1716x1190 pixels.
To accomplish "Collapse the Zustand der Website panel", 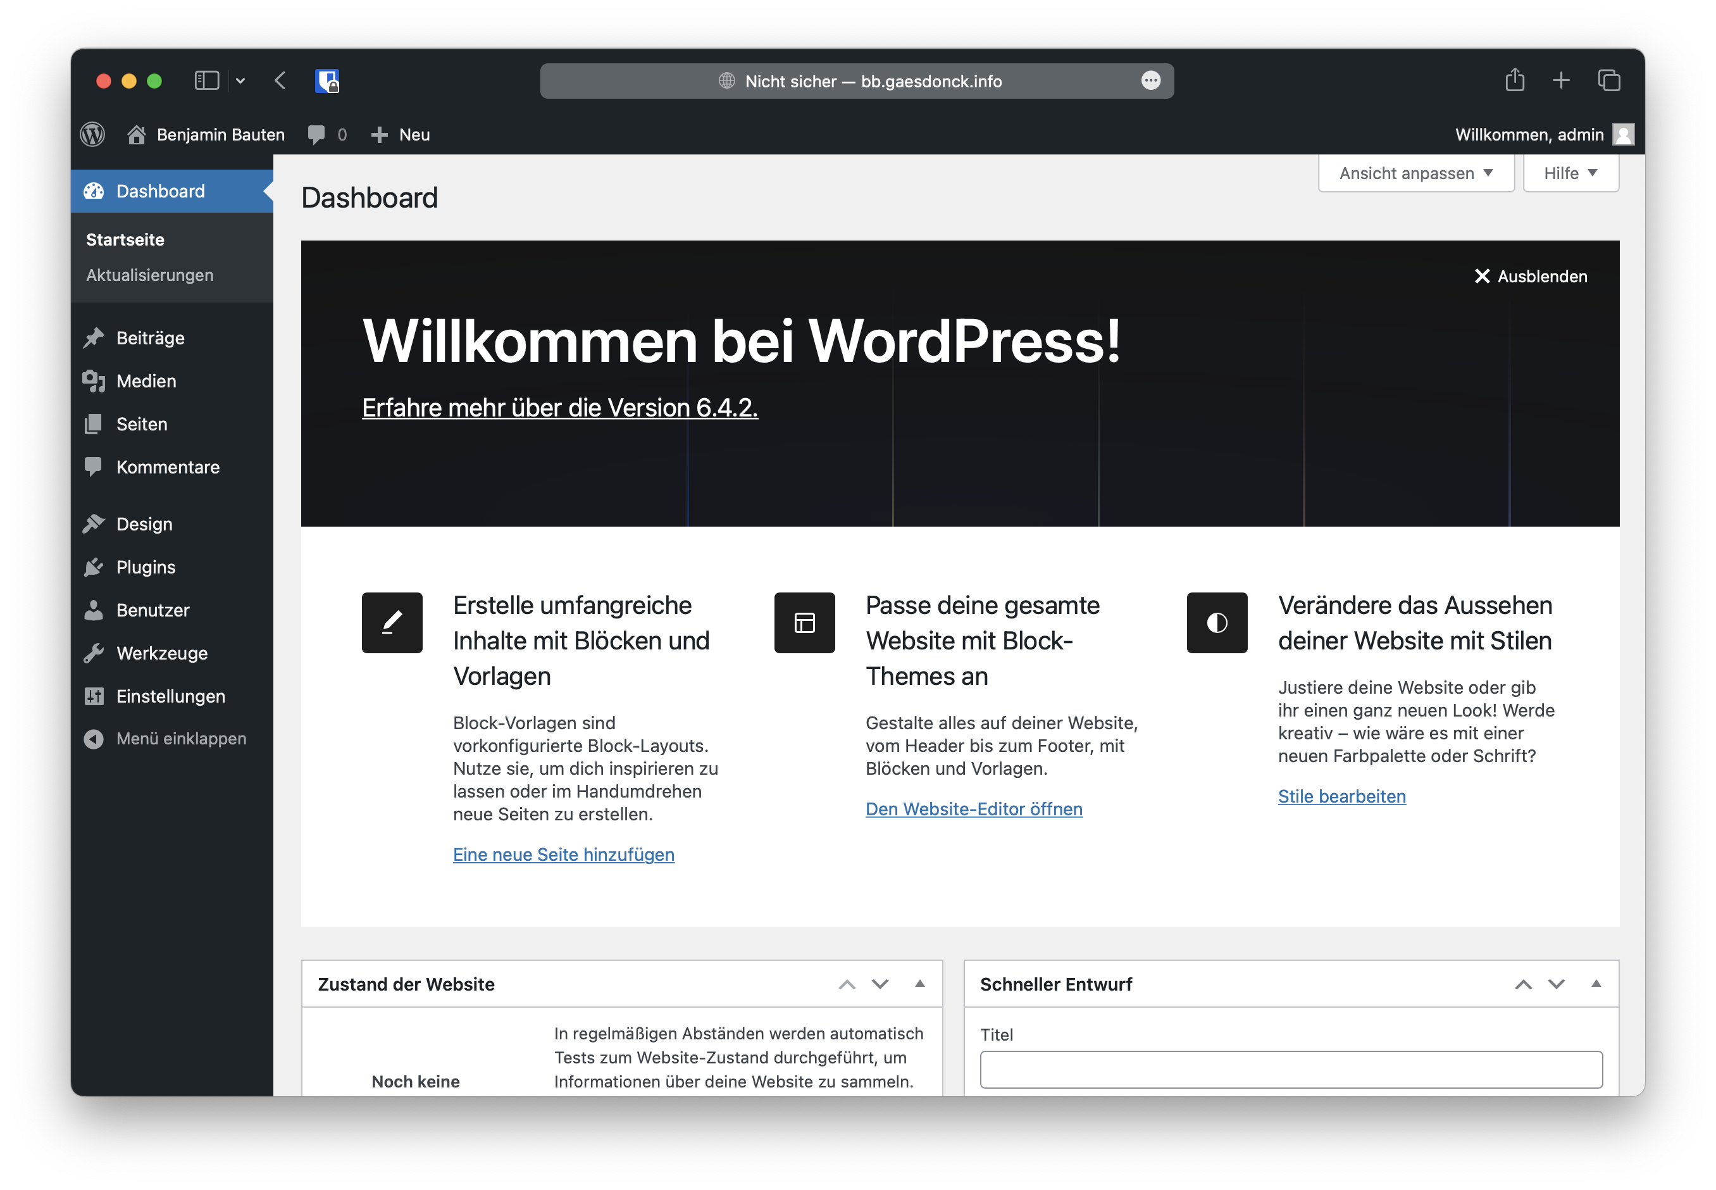I will [919, 984].
